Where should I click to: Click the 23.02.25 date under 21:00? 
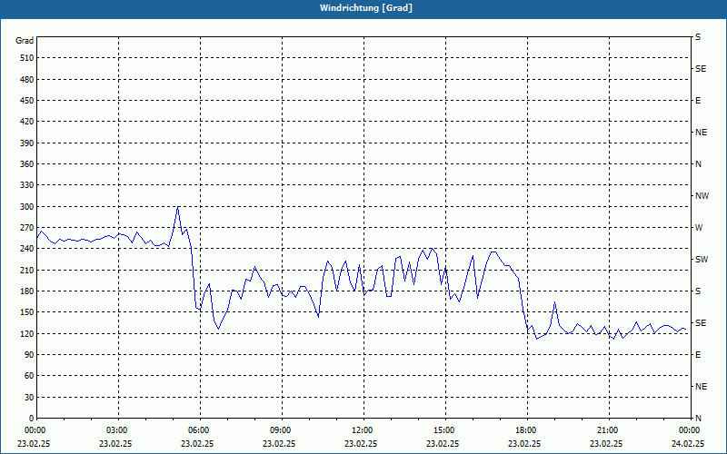click(606, 444)
